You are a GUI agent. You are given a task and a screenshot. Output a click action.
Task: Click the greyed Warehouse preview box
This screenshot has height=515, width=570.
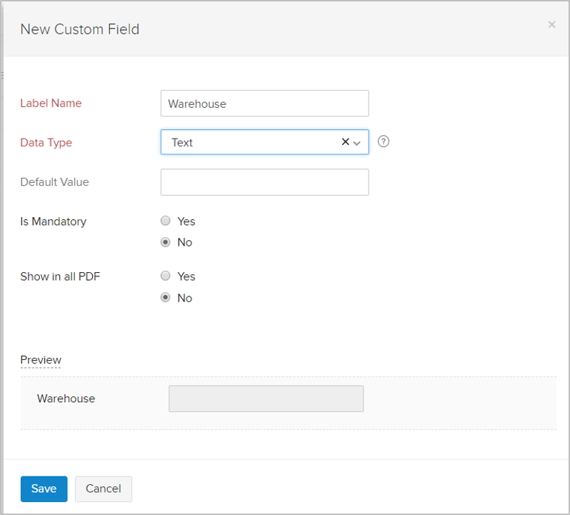click(x=266, y=399)
